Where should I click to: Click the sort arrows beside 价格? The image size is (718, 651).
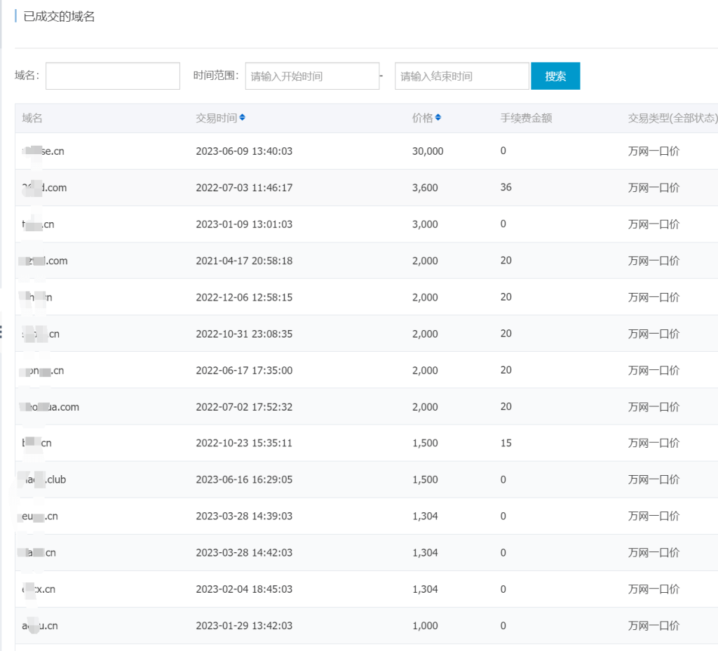438,118
